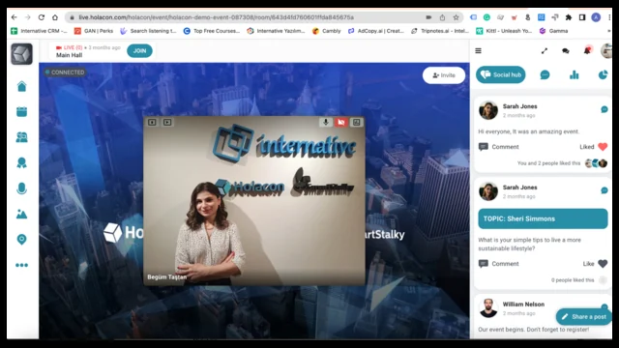Switch to the chat bubble tab
This screenshot has height=348, width=619.
pos(545,74)
